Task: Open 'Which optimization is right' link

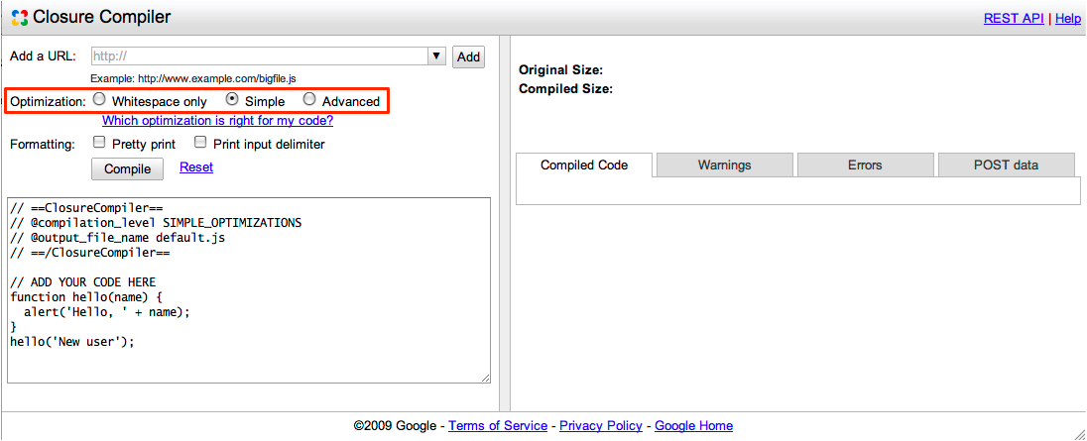Action: coord(217,121)
